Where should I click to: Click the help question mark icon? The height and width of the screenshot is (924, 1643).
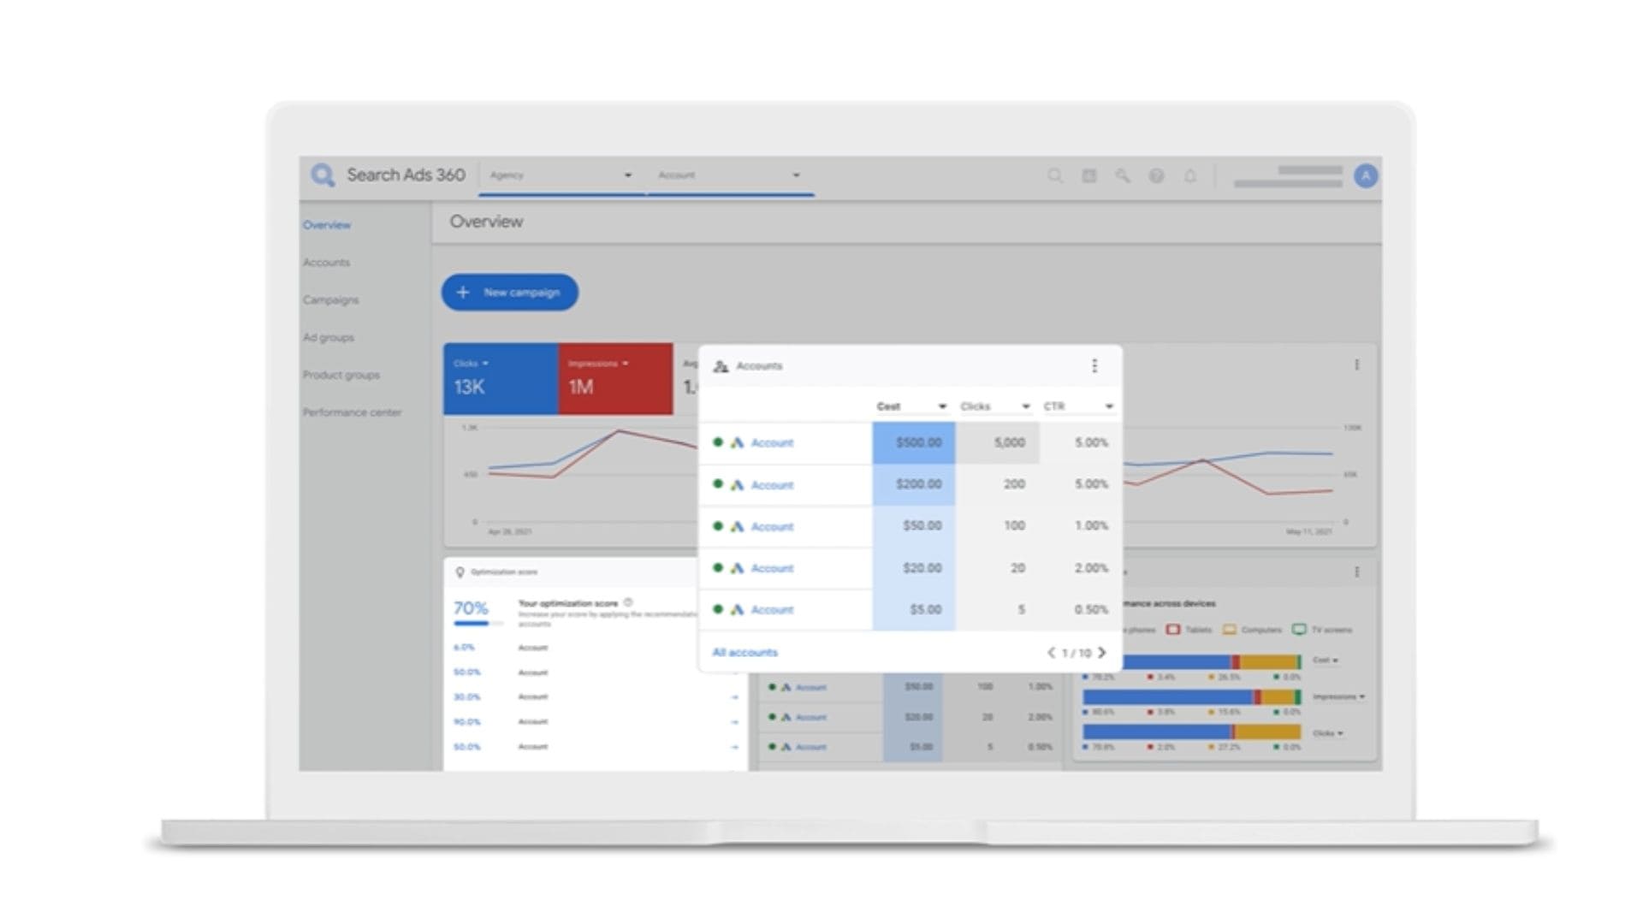pos(1156,175)
